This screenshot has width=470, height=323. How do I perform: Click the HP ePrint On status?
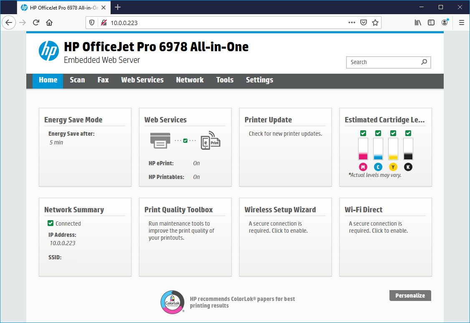pos(196,163)
